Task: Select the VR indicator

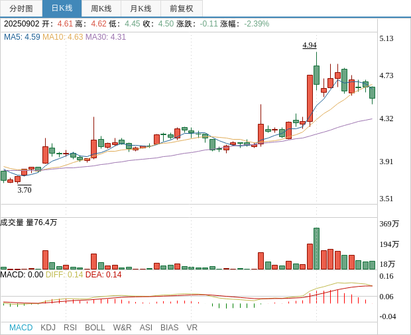Action: pyautogui.click(x=192, y=328)
